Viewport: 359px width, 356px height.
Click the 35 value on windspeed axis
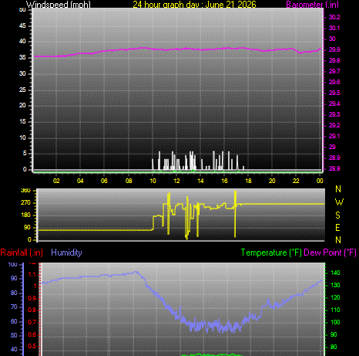click(22, 57)
